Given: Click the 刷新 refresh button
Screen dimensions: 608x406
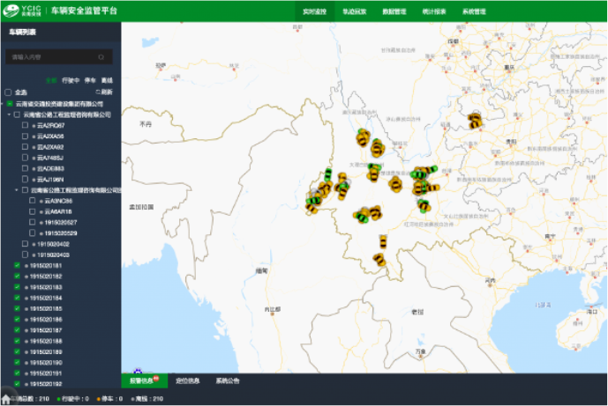Looking at the screenshot, I should (x=104, y=92).
